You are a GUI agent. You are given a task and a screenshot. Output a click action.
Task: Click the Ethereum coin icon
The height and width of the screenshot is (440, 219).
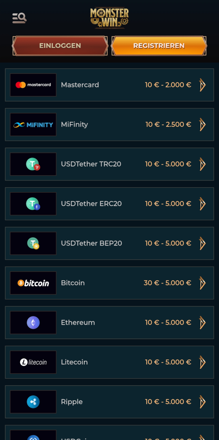pos(33,323)
